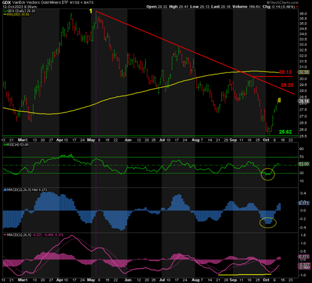Click the MACD -0.327, -0.498, 0.171 values label
Viewport: 312px width, 283px height.
pos(48,235)
